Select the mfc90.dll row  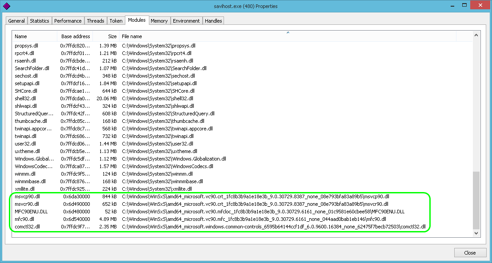point(242,219)
